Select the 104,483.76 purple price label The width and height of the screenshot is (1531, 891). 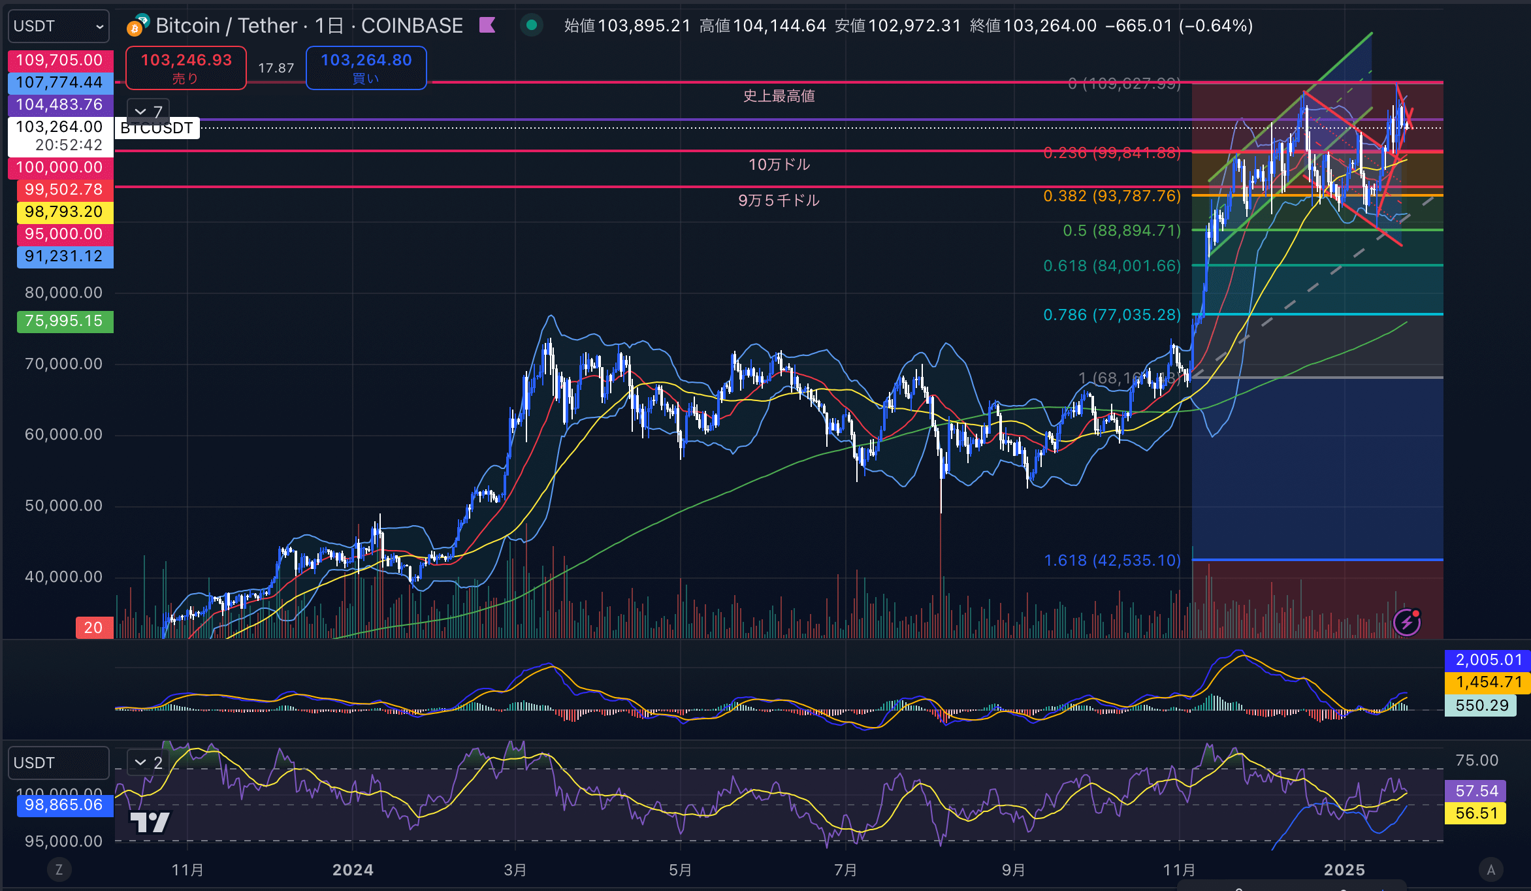click(x=60, y=105)
